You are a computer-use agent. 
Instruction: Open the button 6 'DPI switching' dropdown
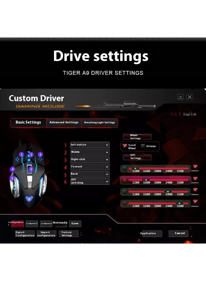(107, 181)
